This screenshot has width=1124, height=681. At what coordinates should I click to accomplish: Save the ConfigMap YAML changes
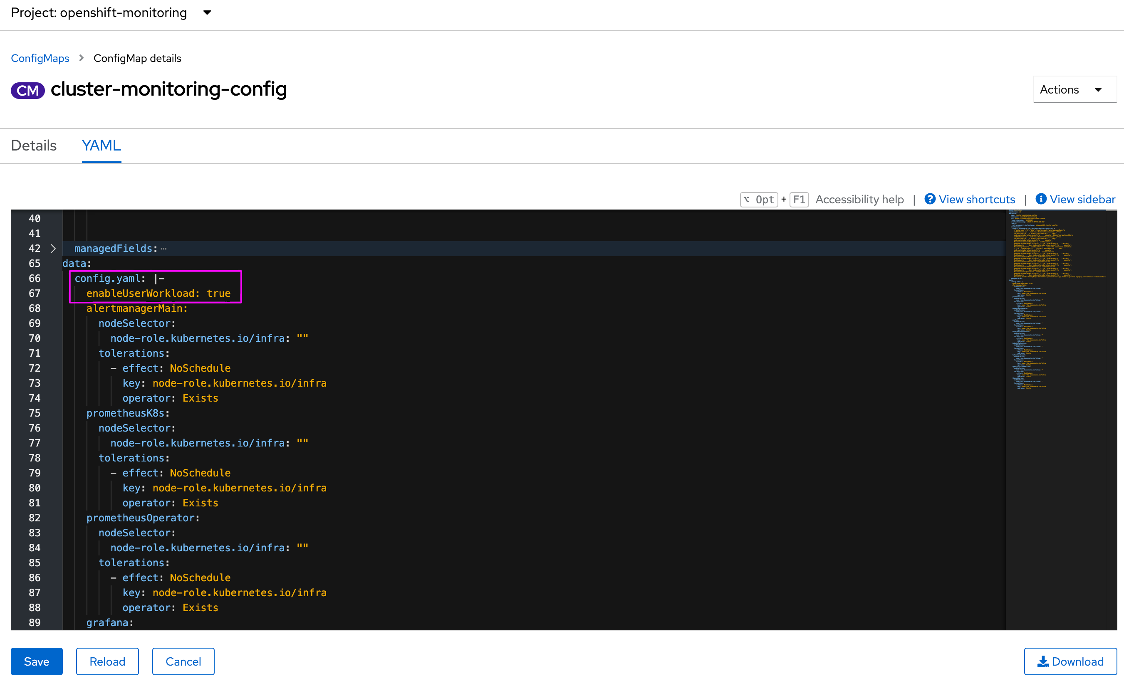37,661
